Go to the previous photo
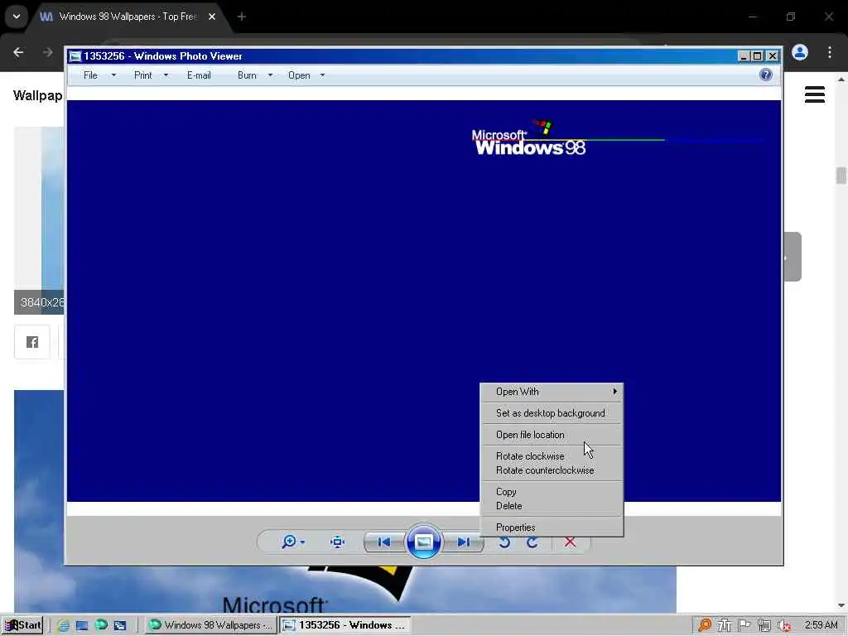 click(384, 542)
